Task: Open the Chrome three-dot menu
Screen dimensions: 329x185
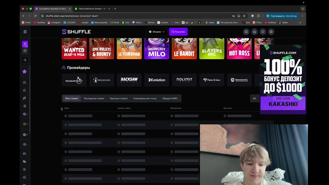Action: pos(303,16)
